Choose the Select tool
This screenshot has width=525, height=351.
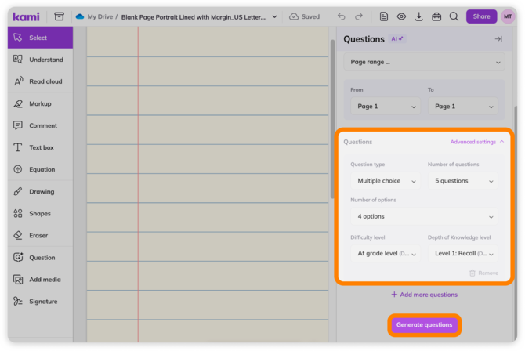[40, 38]
